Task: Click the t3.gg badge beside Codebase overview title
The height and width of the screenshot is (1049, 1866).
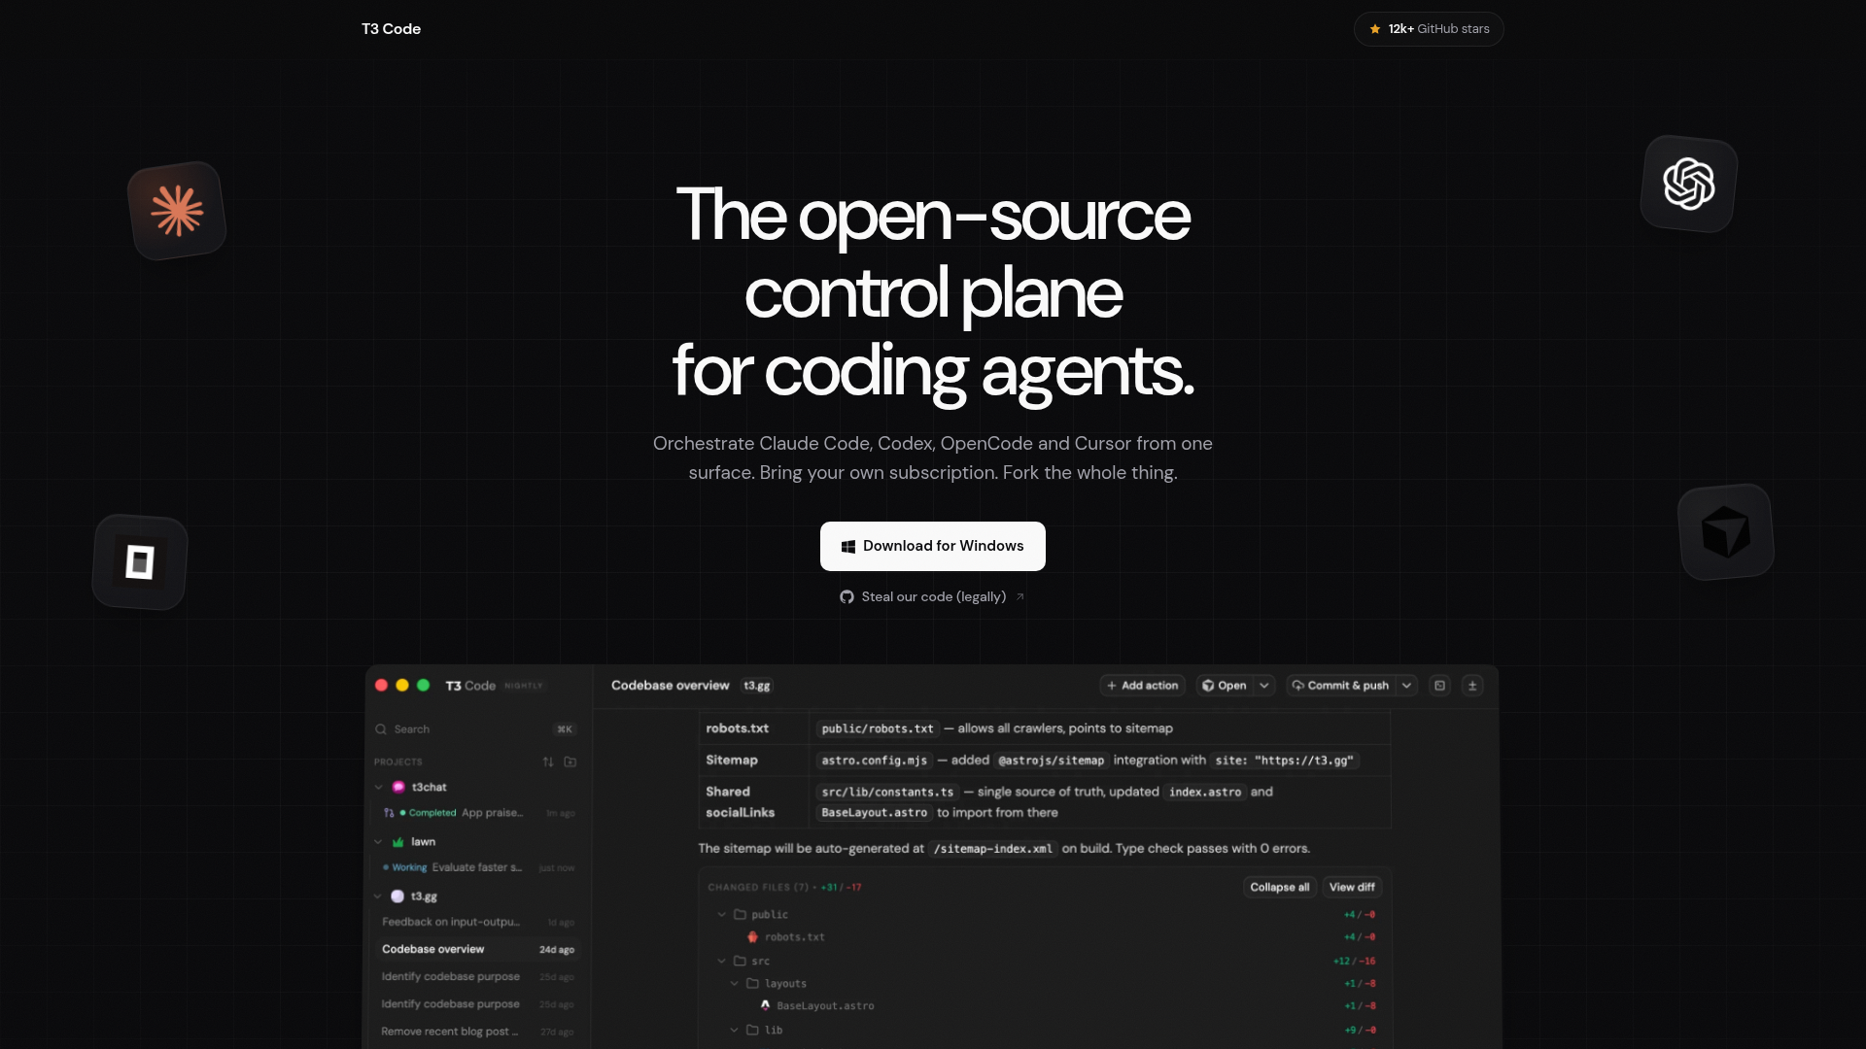Action: click(x=757, y=686)
